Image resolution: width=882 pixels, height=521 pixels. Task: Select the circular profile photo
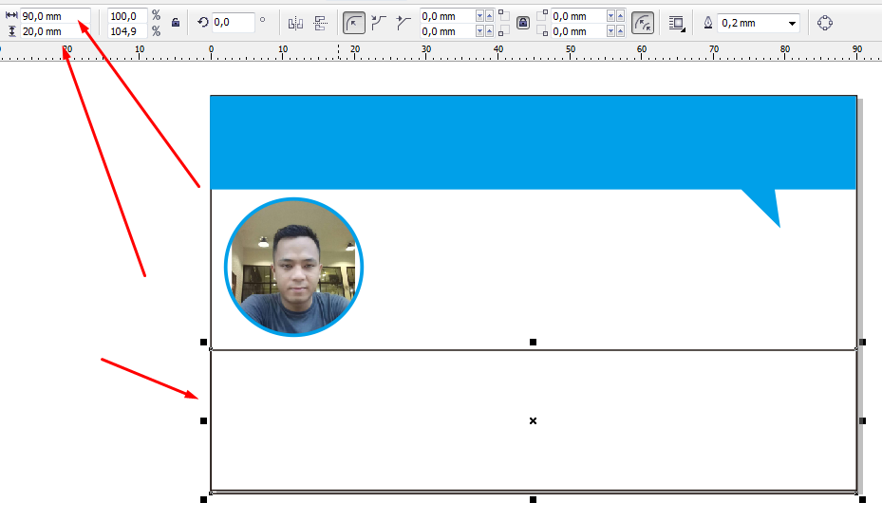click(293, 267)
